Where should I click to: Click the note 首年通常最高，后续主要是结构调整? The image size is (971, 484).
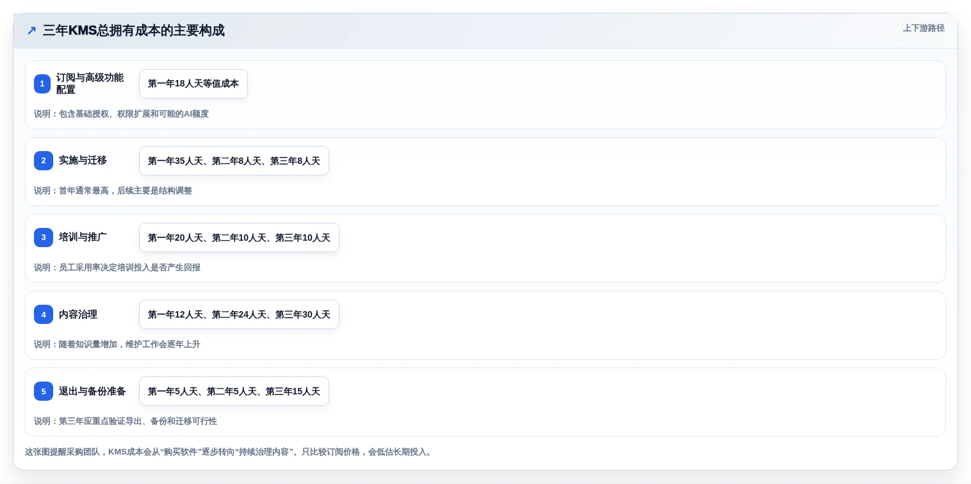[x=113, y=191]
